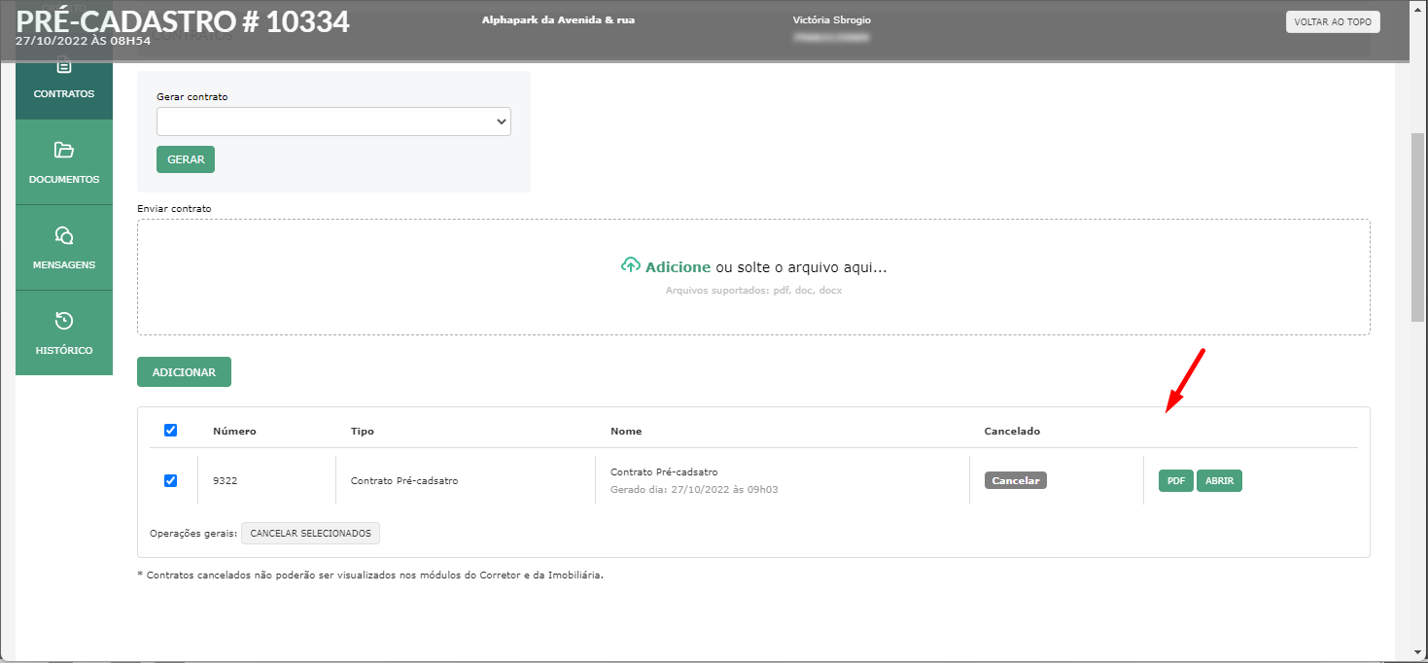Click the GERAR button
The height and width of the screenshot is (663, 1428).
pos(186,159)
